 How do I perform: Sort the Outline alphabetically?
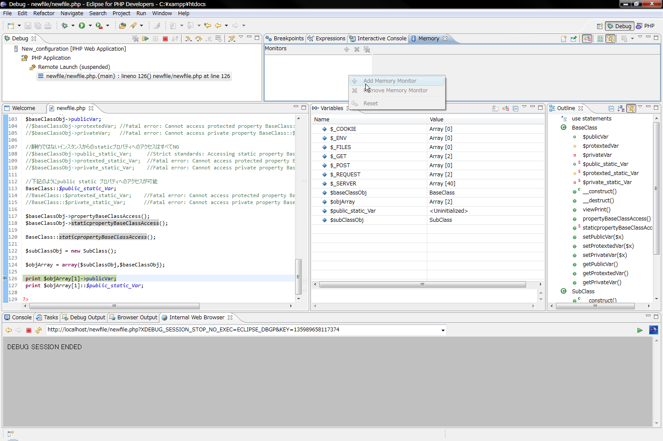pos(621,108)
